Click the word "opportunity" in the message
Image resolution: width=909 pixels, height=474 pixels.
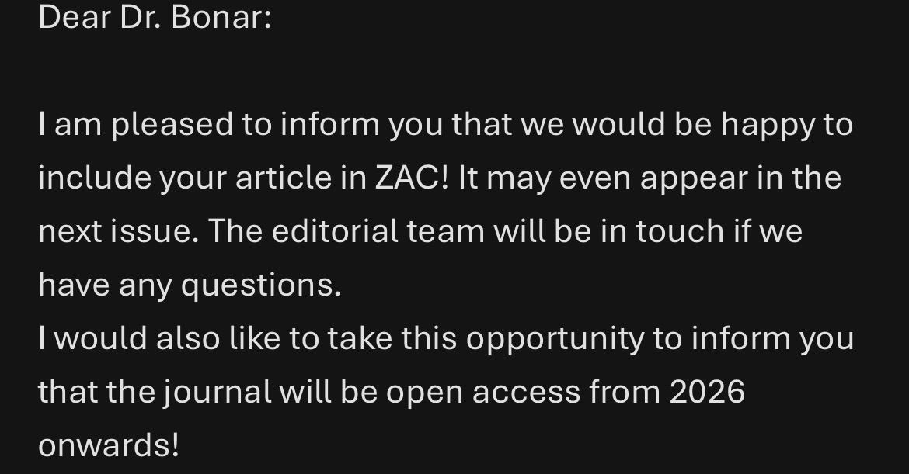[538, 338]
